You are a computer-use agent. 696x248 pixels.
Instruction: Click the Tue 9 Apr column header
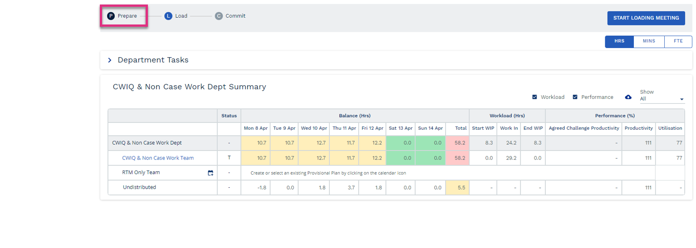point(284,128)
